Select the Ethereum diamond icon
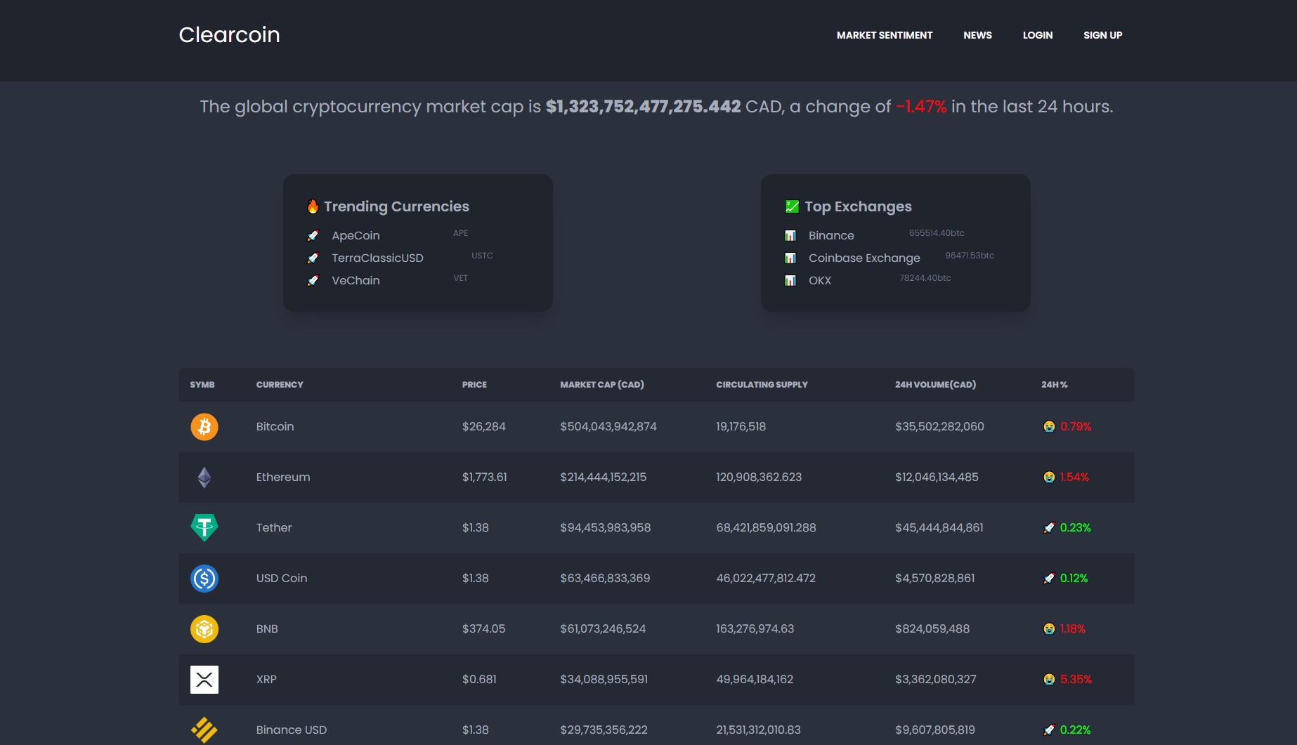The image size is (1297, 745). pyautogui.click(x=204, y=477)
